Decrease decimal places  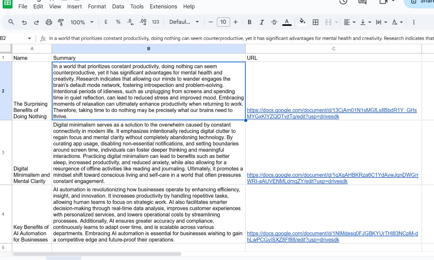pos(130,22)
